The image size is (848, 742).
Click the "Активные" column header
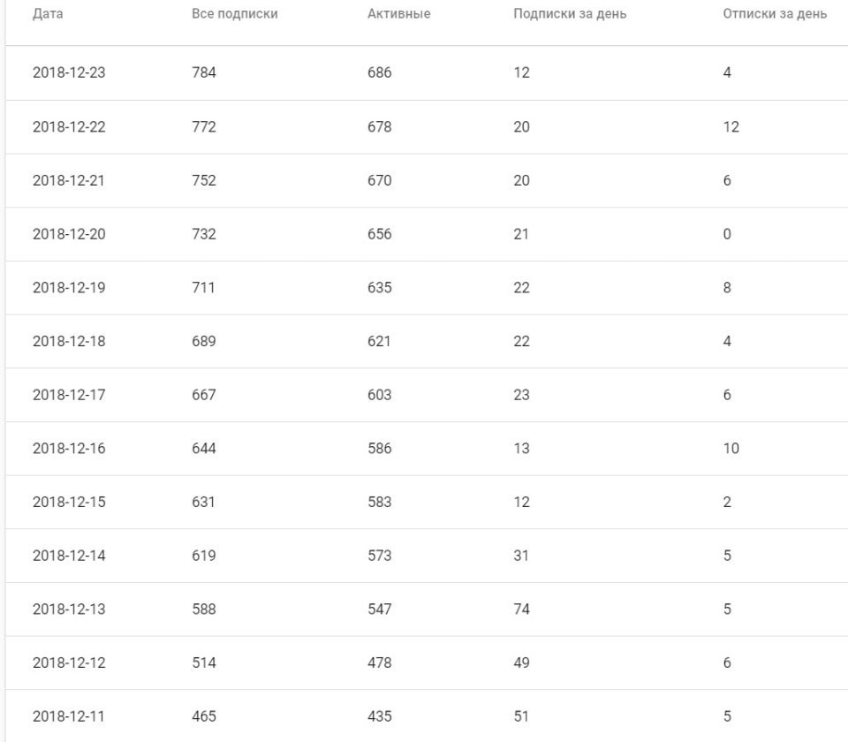click(x=398, y=15)
